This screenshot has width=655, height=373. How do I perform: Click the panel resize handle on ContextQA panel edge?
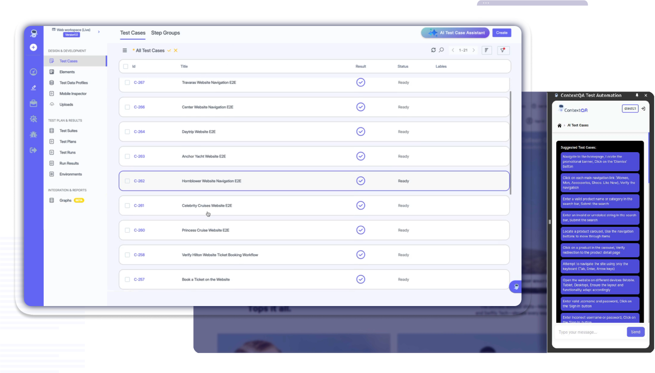(x=549, y=222)
